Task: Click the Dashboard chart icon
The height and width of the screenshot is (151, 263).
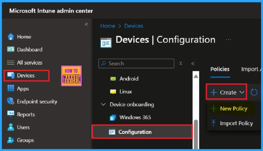Action: [11, 49]
